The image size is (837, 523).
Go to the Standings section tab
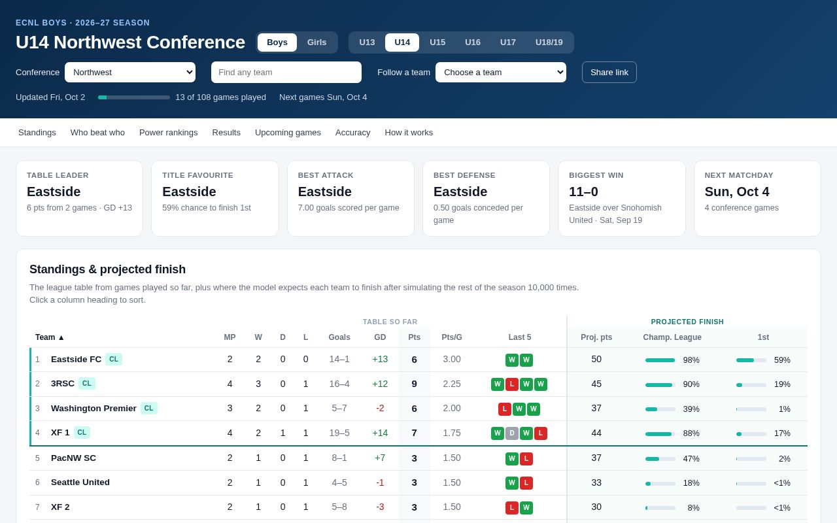37,133
